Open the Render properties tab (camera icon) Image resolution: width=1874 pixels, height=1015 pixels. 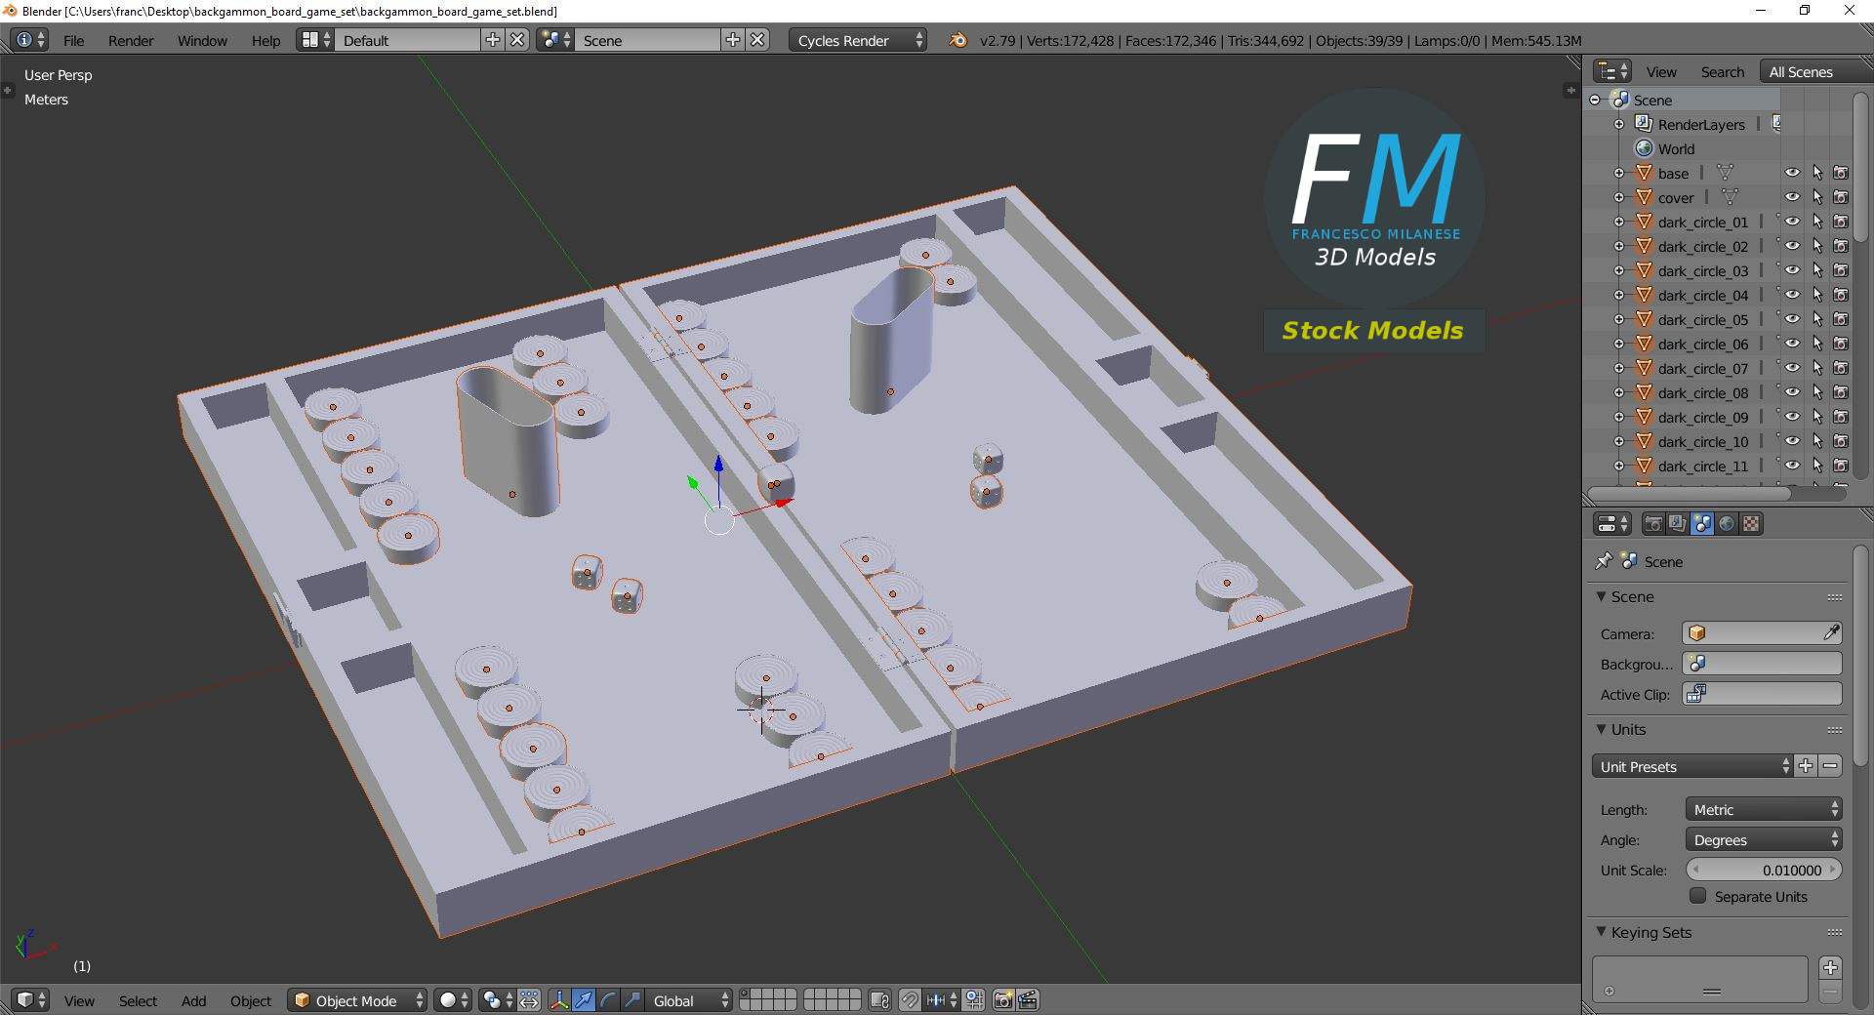tap(1653, 524)
